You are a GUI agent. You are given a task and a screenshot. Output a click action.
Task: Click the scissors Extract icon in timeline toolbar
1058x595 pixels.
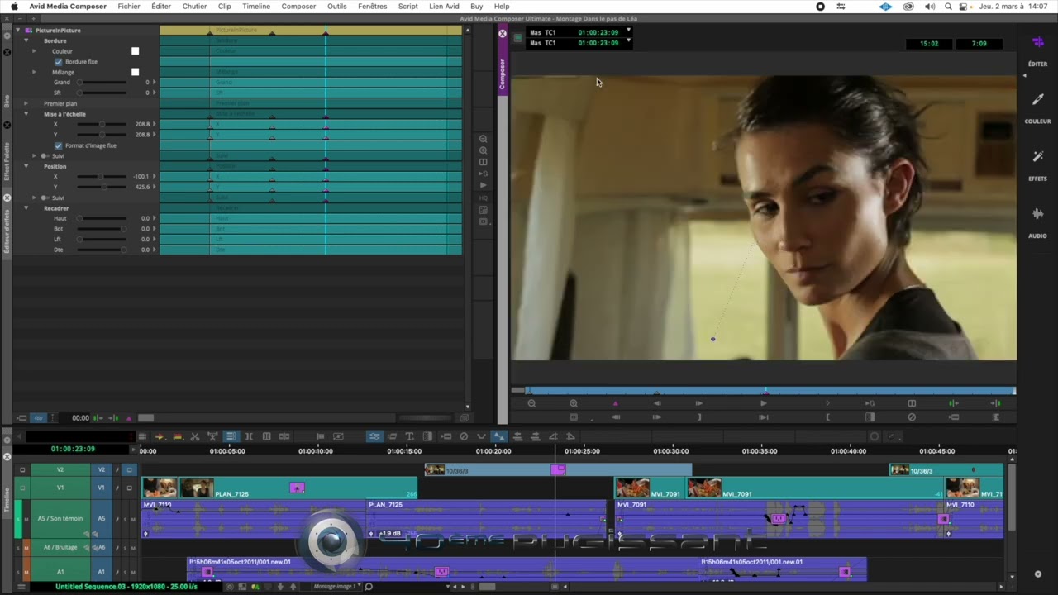click(x=195, y=436)
